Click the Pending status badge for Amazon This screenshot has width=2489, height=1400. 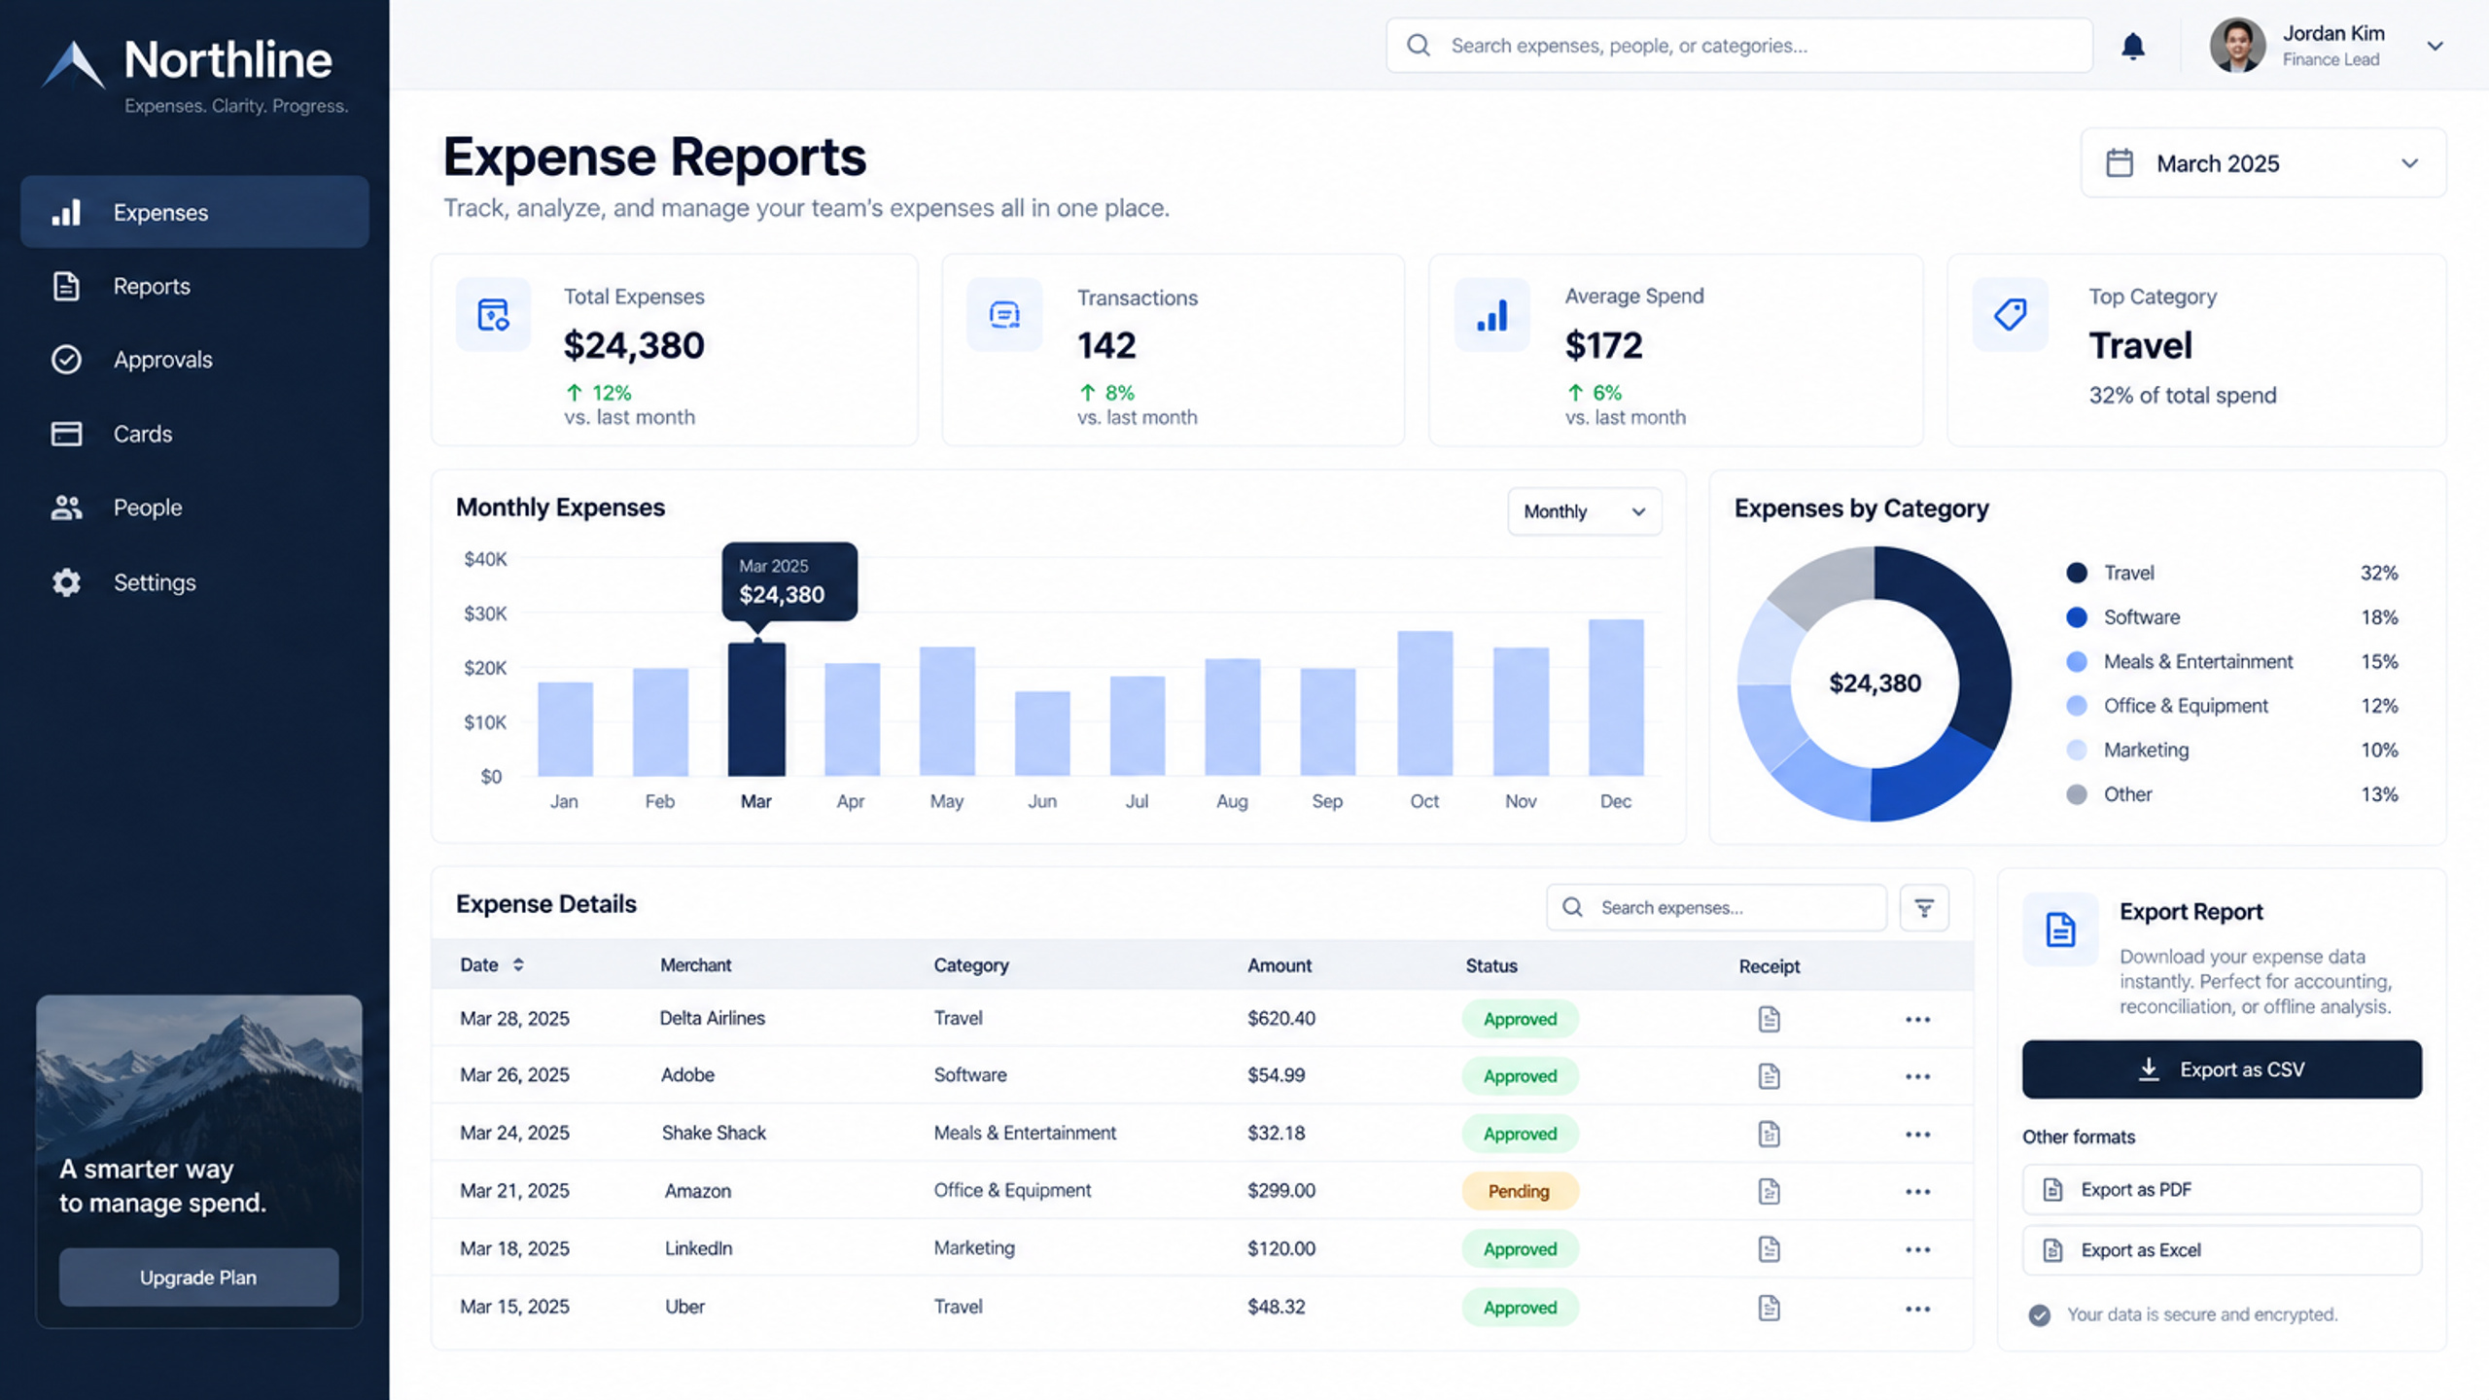coord(1520,1191)
